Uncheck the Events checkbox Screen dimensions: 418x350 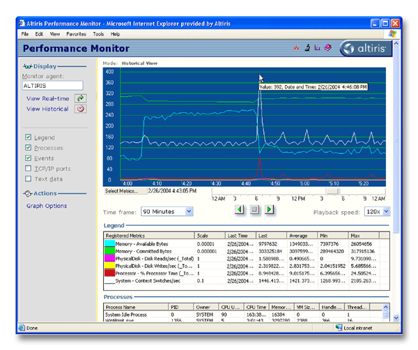pos(28,158)
